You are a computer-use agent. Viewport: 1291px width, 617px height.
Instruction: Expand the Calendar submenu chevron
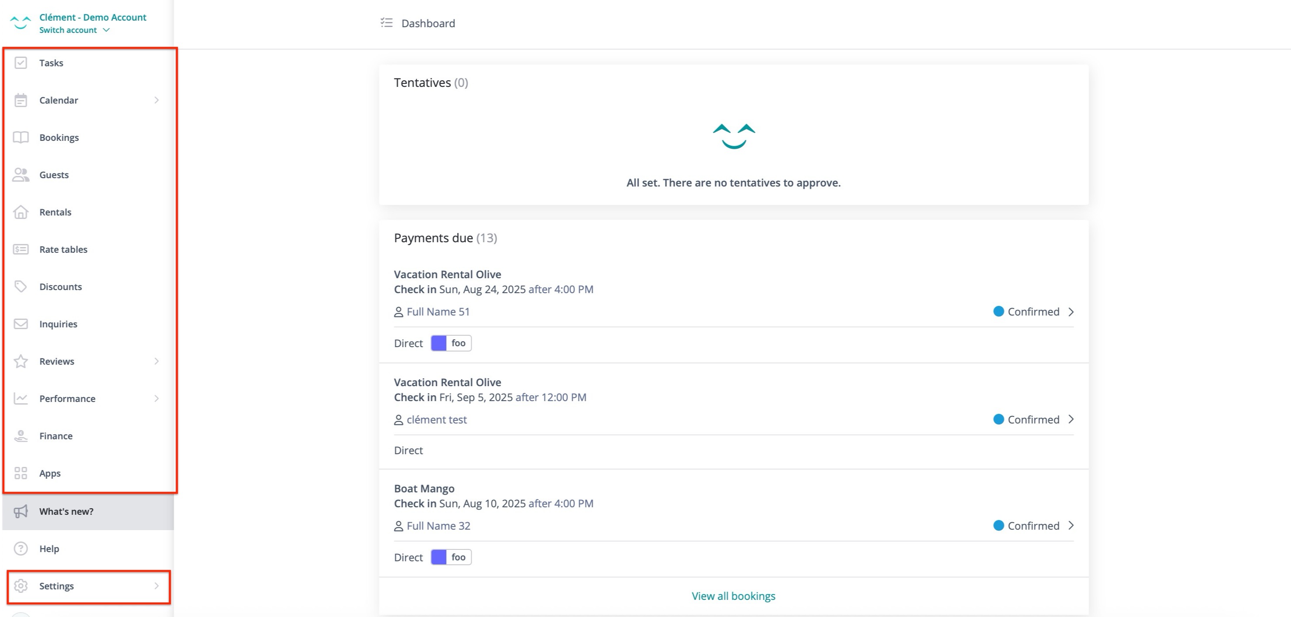(x=156, y=100)
